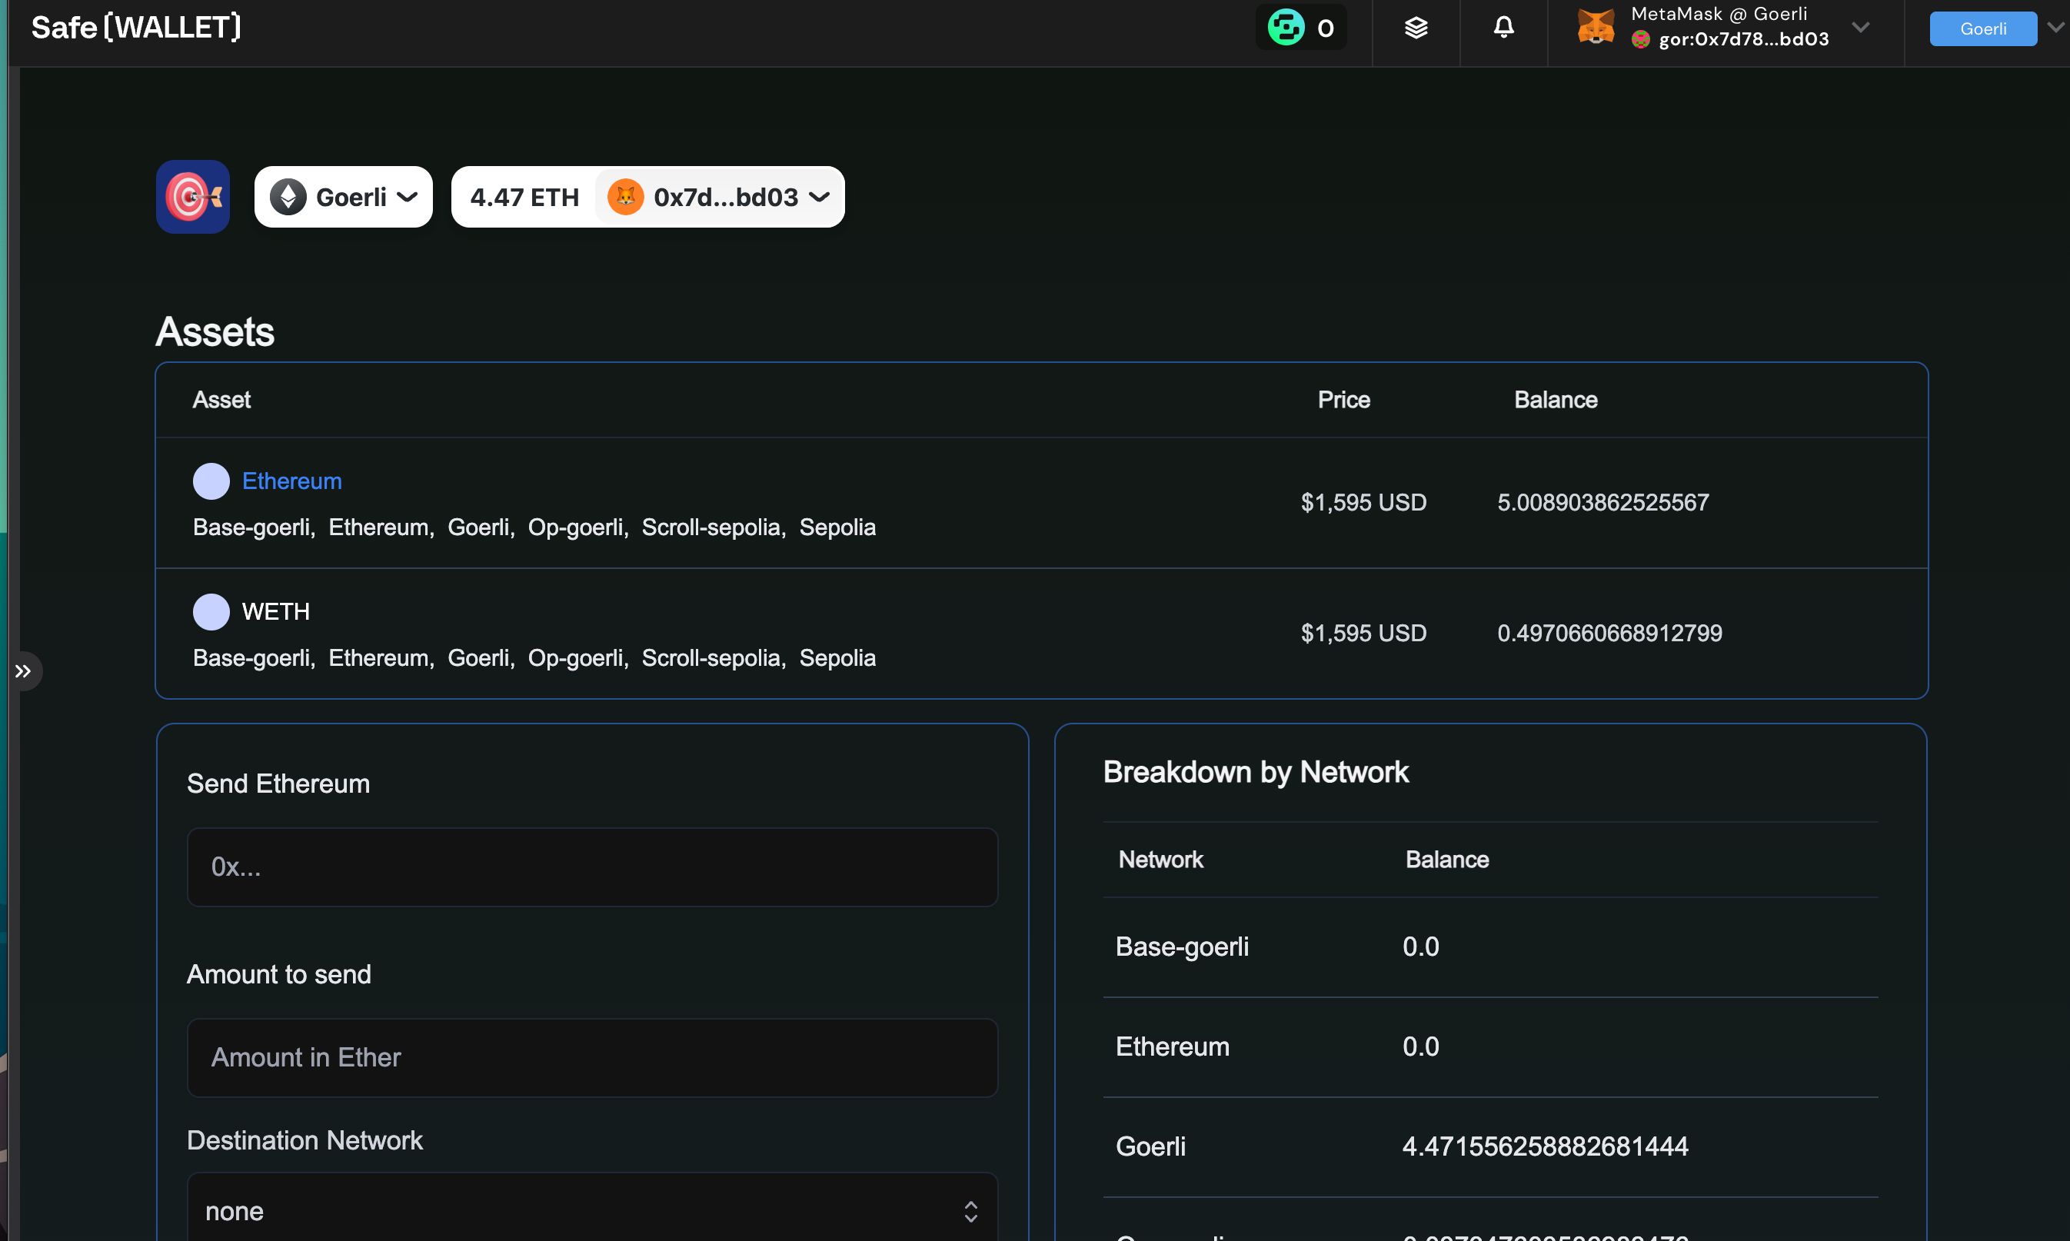Click the Base-goerli 0.0 balance
The height and width of the screenshot is (1241, 2070).
pyautogui.click(x=1420, y=947)
